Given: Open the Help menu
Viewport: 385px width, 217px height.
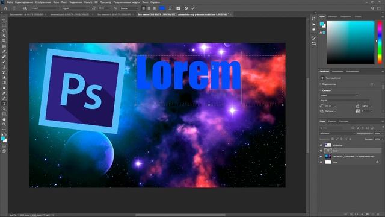Looking at the screenshot, I should coord(155,2).
